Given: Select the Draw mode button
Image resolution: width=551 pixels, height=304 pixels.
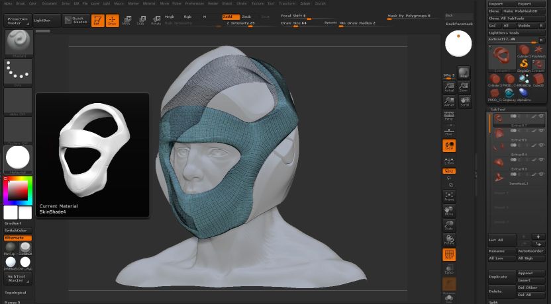Looking at the screenshot, I should pyautogui.click(x=112, y=20).
